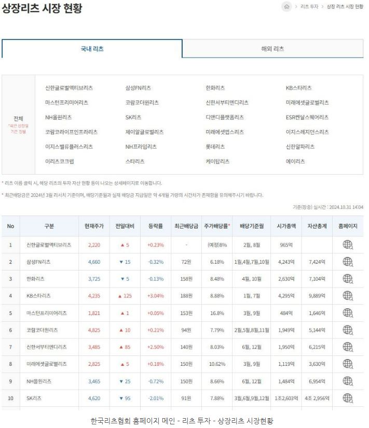369x428 pixels.
Task: Click the 시가총액 column header
Action: [x=286, y=226]
